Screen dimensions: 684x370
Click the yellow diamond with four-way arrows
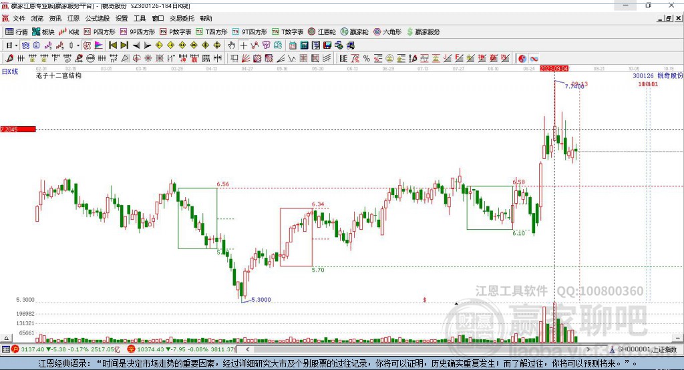[206, 45]
